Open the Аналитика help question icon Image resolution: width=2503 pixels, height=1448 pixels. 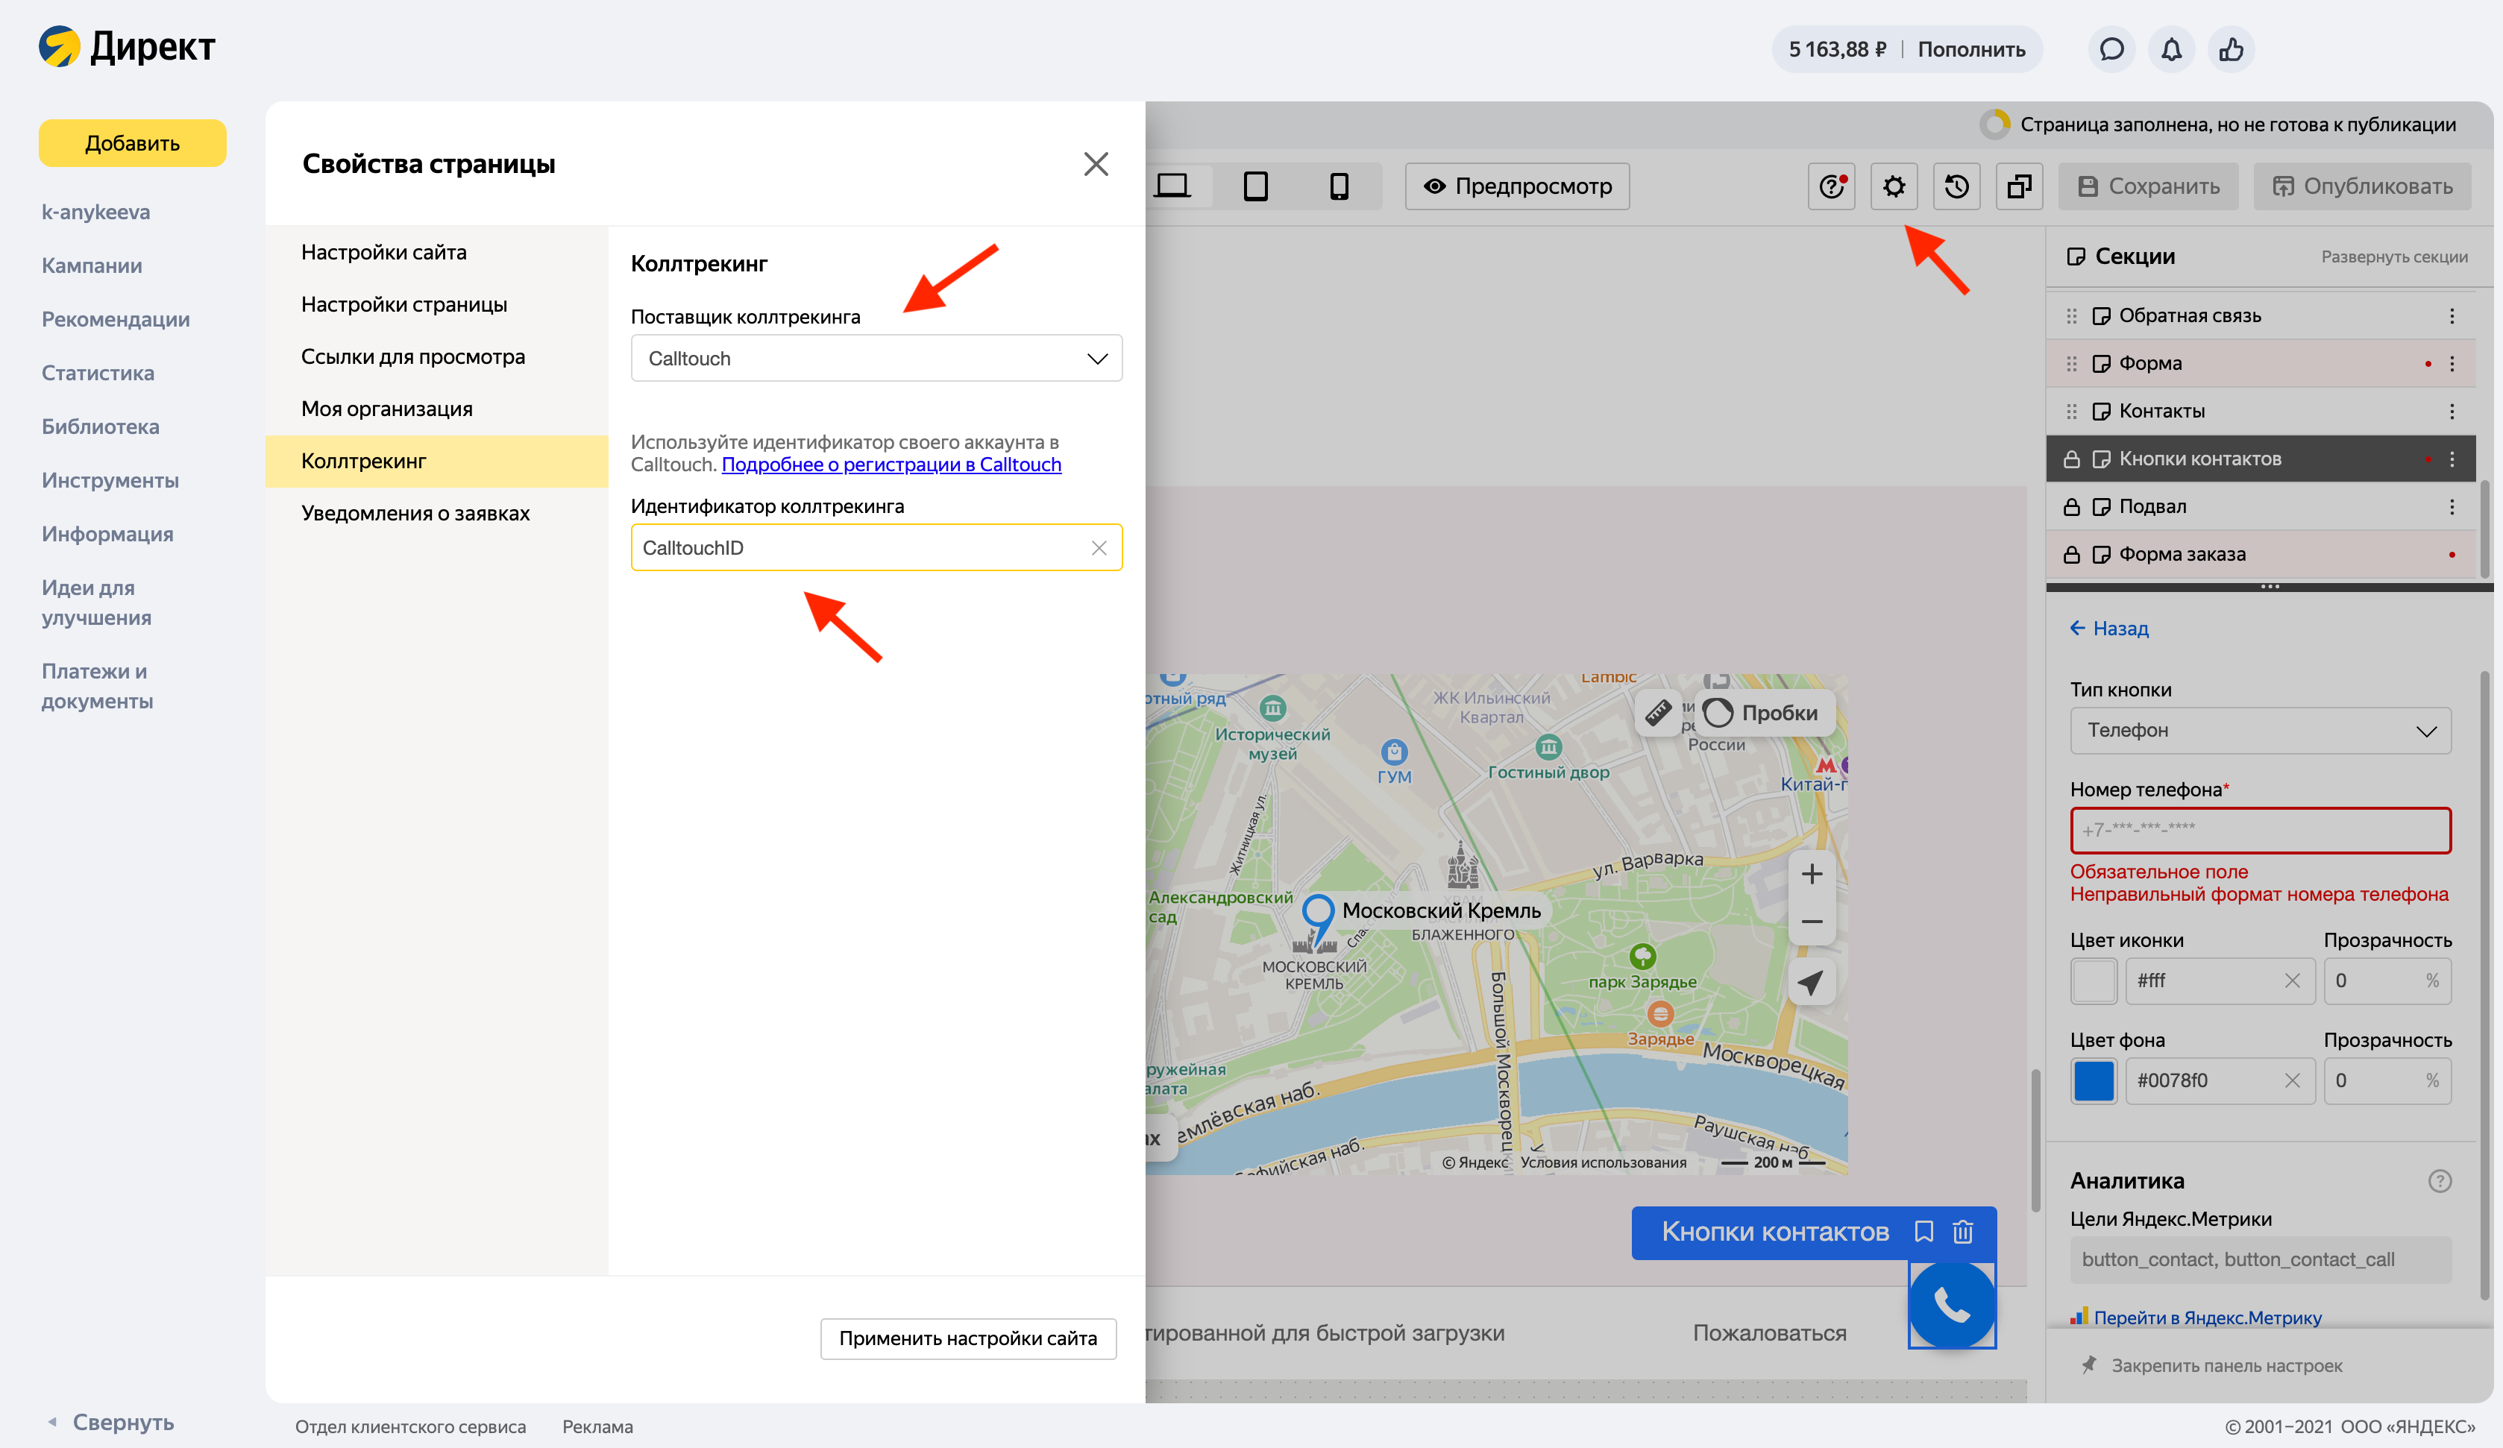click(x=2440, y=1181)
